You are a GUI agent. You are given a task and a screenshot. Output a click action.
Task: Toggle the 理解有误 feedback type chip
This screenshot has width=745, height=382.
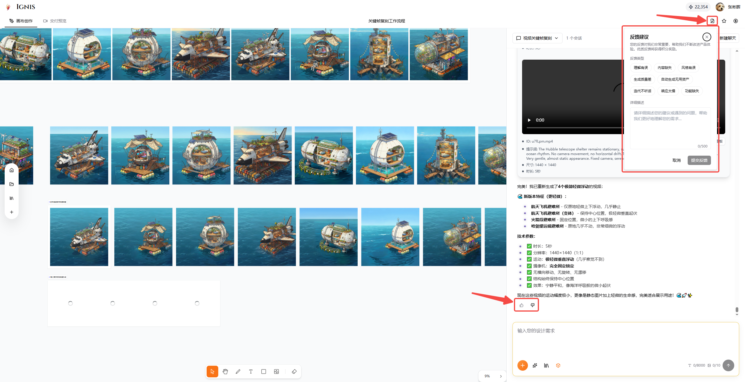641,68
